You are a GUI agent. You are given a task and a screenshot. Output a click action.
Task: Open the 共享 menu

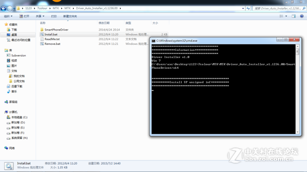coord(40,16)
